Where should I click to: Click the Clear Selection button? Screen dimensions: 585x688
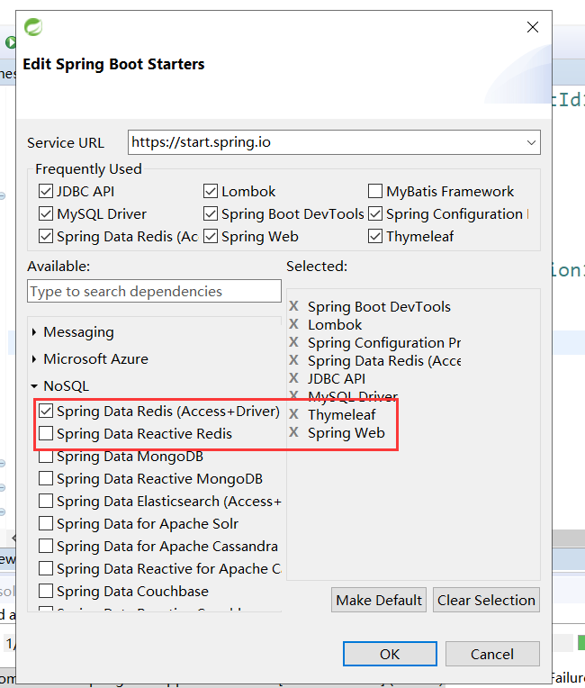(x=486, y=600)
